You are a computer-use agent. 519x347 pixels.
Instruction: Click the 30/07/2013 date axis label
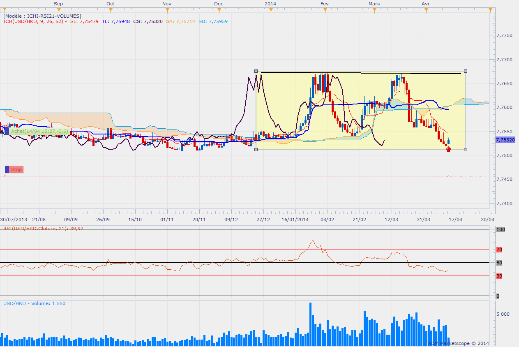click(13, 220)
